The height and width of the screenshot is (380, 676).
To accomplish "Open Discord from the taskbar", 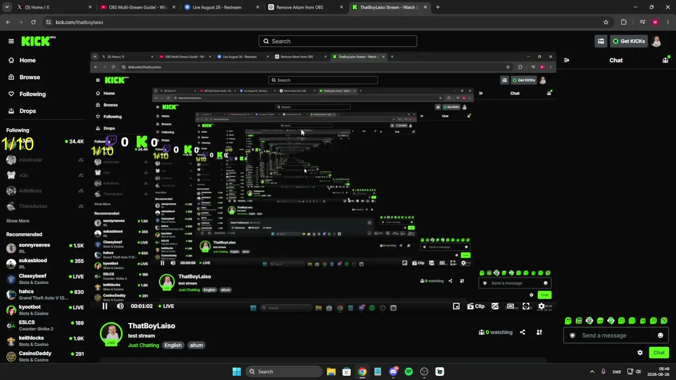I will pyautogui.click(x=393, y=372).
